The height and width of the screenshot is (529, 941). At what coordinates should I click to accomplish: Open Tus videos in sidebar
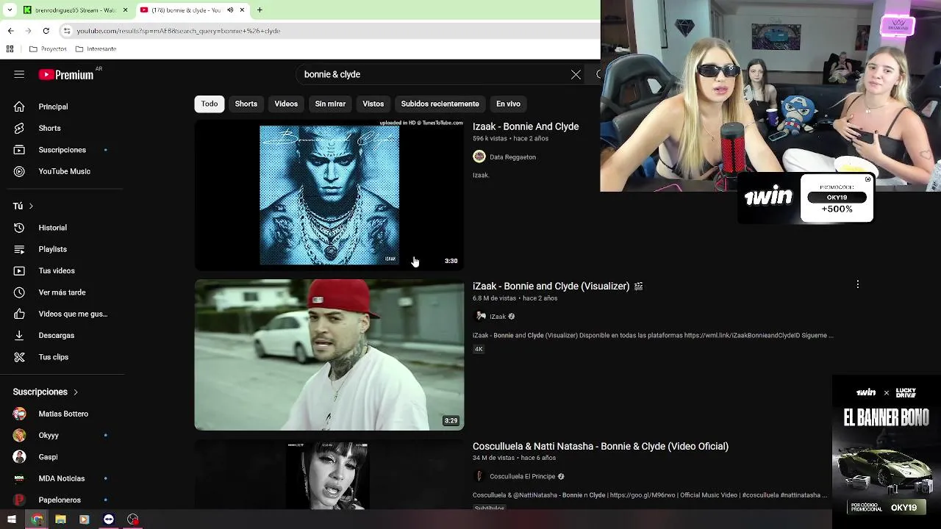coord(57,270)
